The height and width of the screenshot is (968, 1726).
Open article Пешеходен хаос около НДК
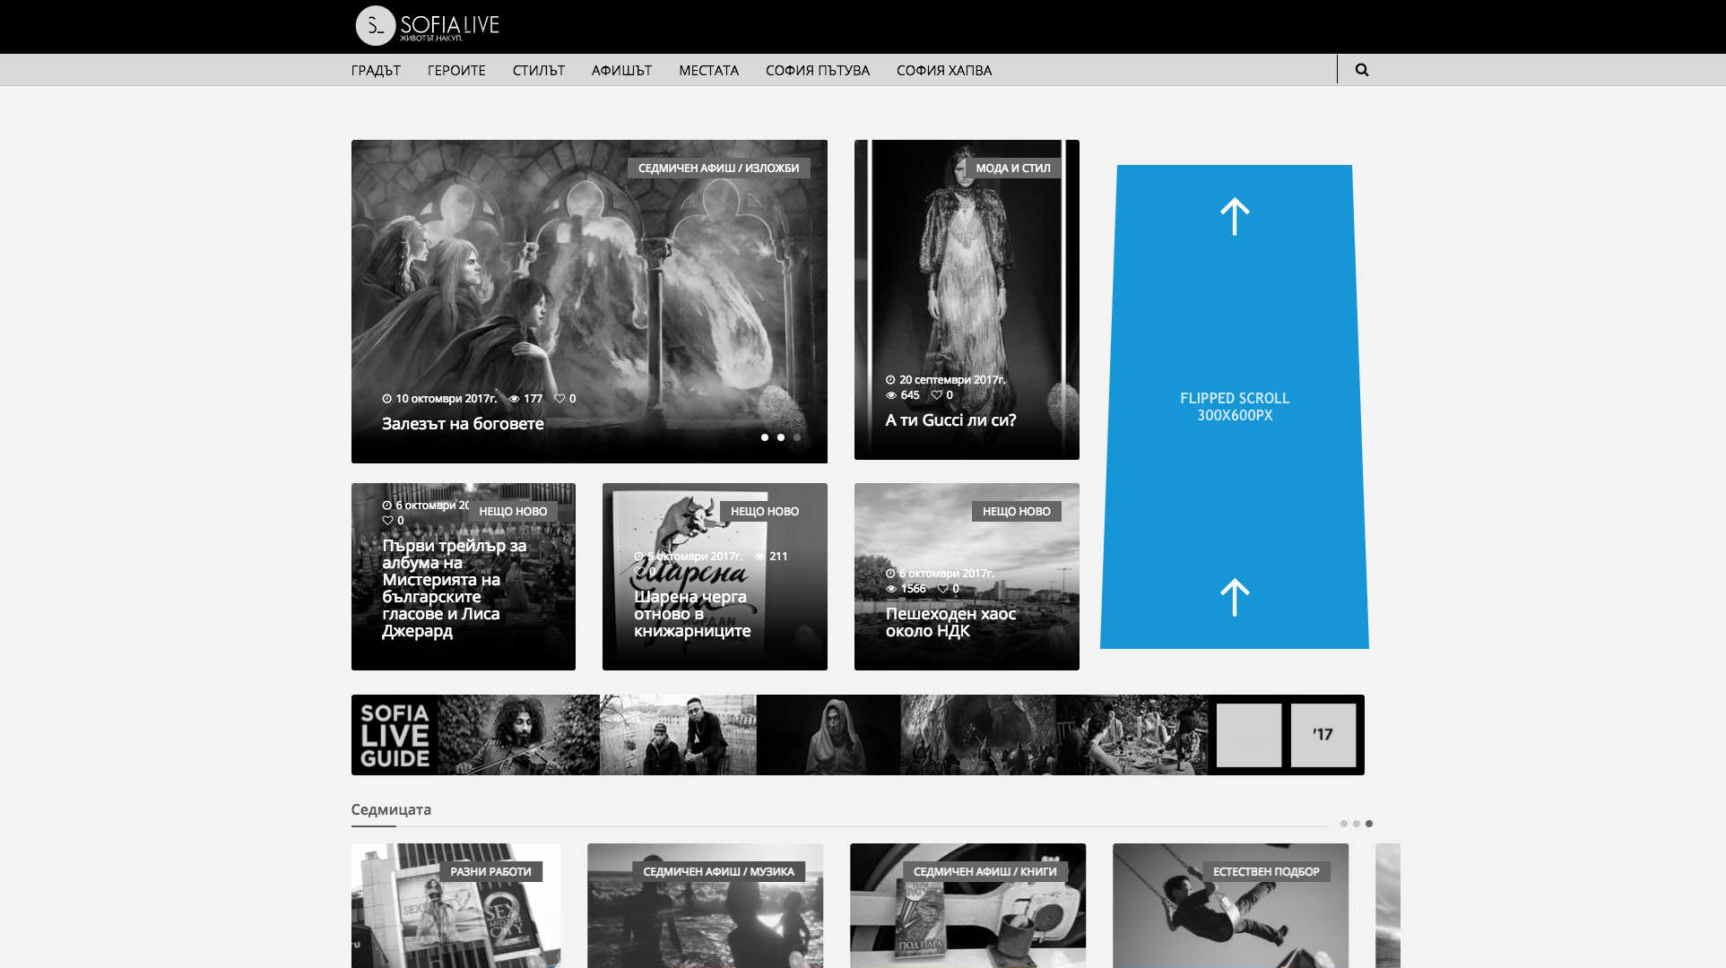[x=950, y=622]
